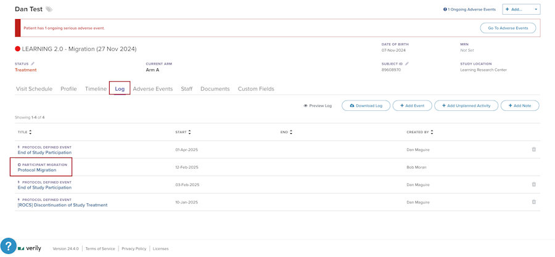Open the 1 Ongoing Adverse Events link
555x257 pixels.
pyautogui.click(x=469, y=9)
